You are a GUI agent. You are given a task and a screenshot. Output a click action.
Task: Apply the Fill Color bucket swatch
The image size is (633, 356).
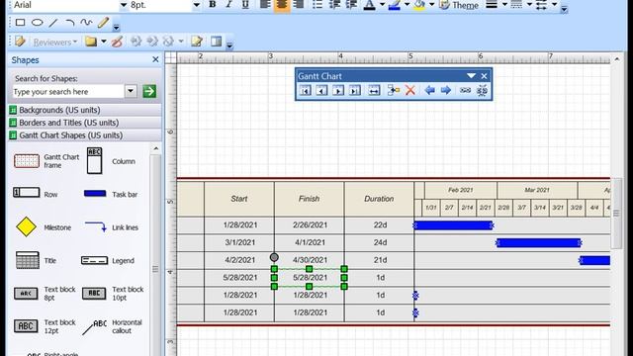(x=419, y=5)
